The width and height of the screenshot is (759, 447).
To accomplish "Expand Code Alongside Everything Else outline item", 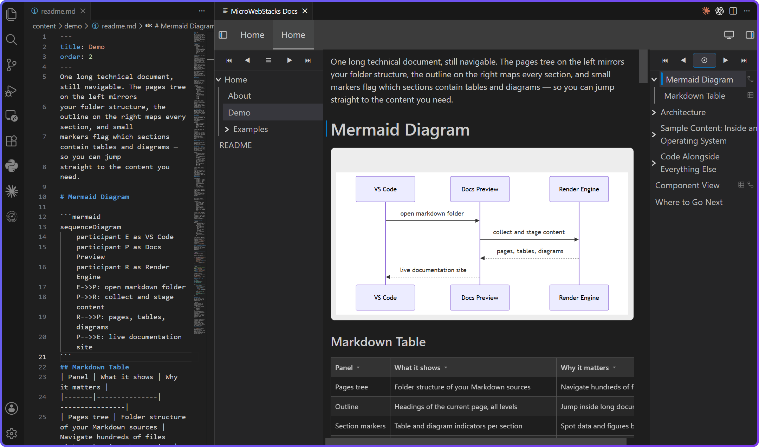I will click(x=654, y=163).
